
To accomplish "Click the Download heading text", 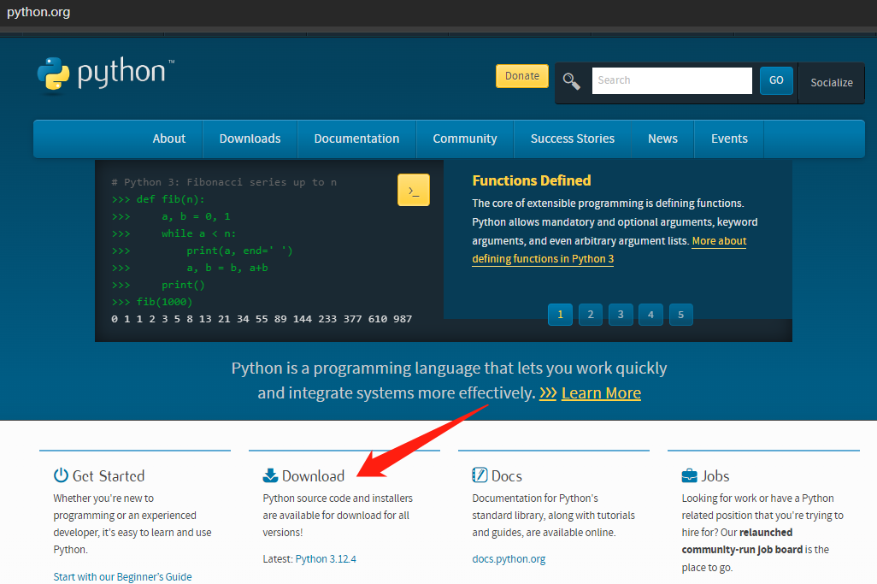I will point(313,476).
